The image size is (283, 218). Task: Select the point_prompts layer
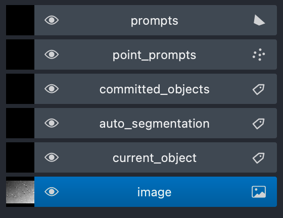154,55
